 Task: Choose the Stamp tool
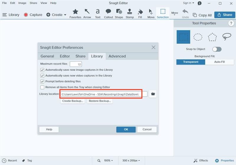[130, 13]
